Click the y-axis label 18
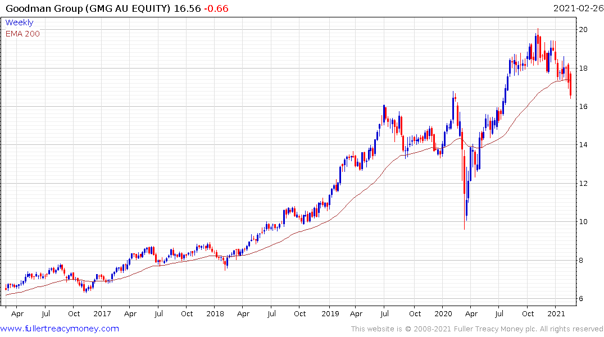Viewport: 604px width, 337px height. coord(583,68)
